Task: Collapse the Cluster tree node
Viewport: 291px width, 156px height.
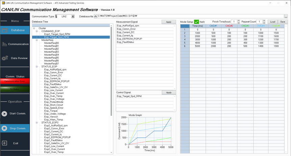Action: [x=34, y=28]
